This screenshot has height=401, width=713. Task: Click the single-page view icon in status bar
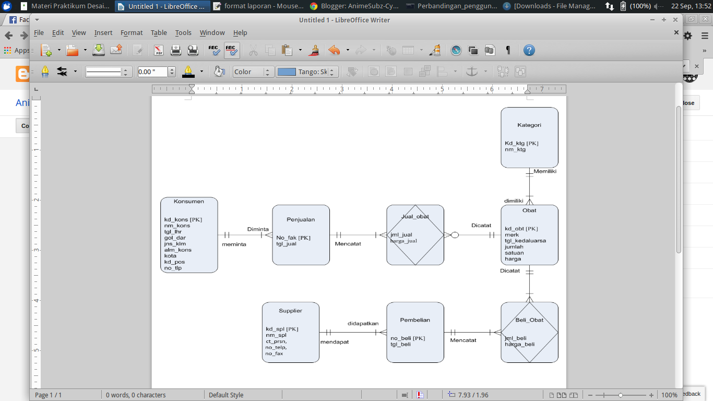coord(552,395)
